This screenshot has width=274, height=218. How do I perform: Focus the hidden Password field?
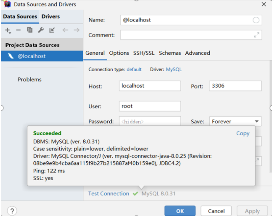pos(150,121)
